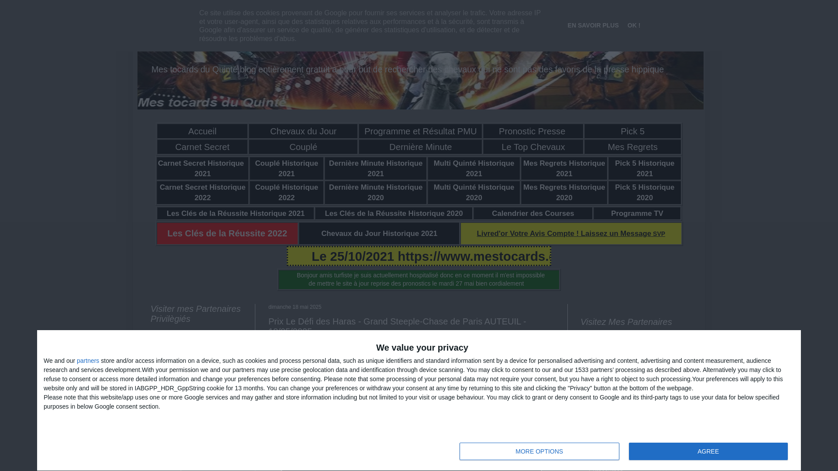Open the Pick 5 menu item

(x=632, y=131)
